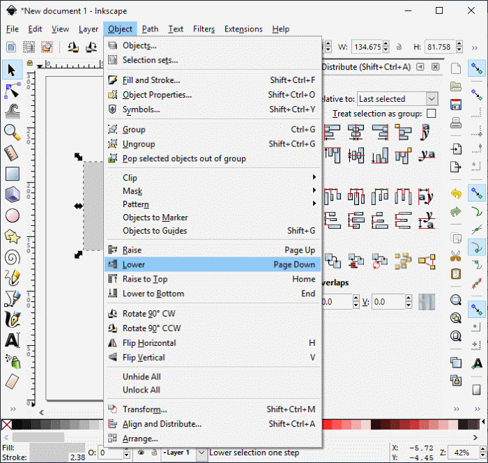Select the Spiral tool

[x=13, y=258]
